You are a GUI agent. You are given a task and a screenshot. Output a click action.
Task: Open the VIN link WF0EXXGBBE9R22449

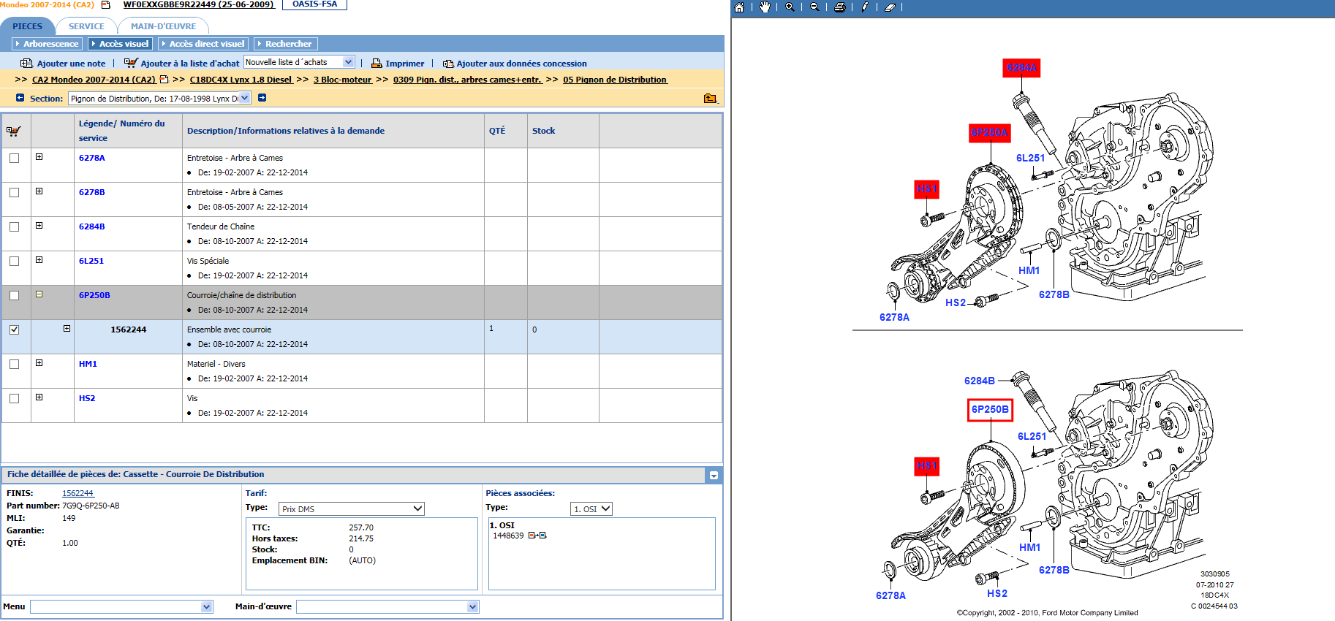(198, 4)
